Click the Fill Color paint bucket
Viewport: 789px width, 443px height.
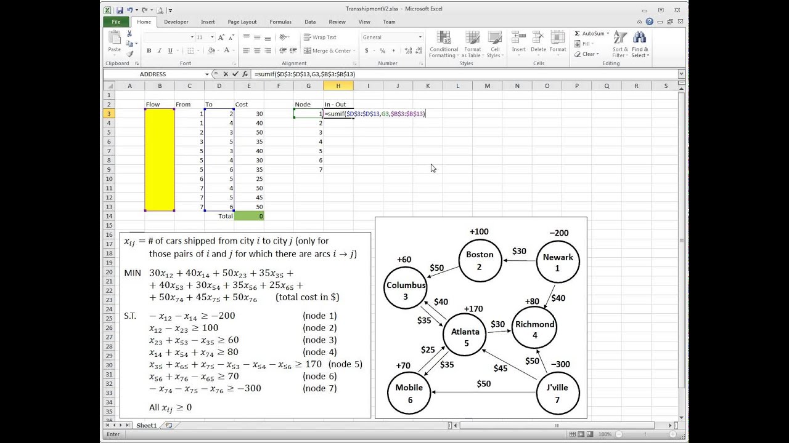[x=211, y=51]
